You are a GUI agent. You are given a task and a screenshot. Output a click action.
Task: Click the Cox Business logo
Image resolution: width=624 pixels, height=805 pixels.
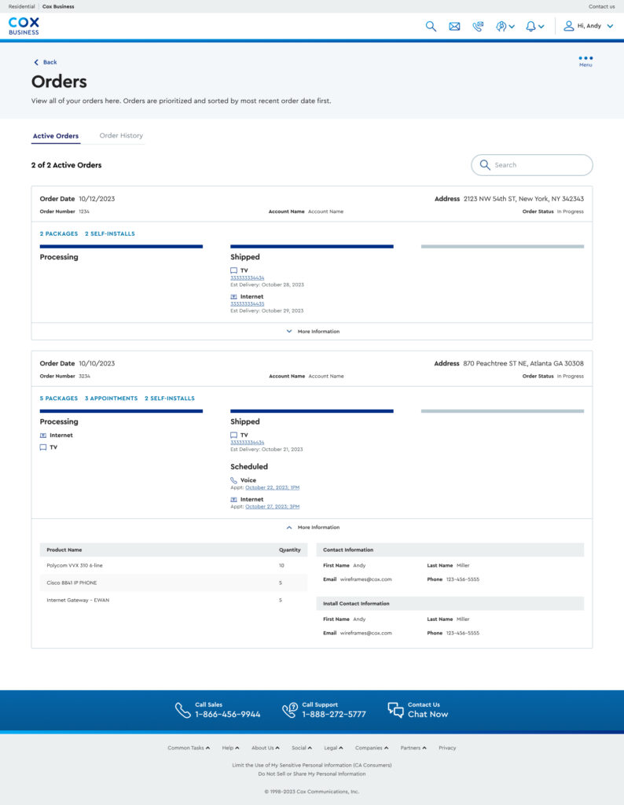click(x=24, y=26)
